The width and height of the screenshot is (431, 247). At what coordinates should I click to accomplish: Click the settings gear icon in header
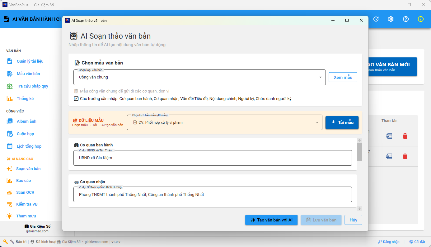391,19
